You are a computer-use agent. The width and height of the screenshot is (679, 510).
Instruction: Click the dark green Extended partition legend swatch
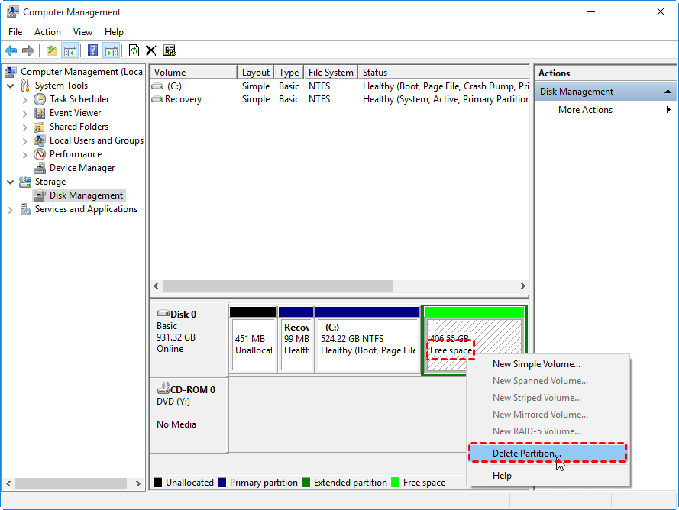306,483
